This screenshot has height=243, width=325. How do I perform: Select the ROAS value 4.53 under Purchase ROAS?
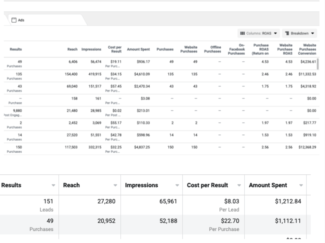coord(265,62)
